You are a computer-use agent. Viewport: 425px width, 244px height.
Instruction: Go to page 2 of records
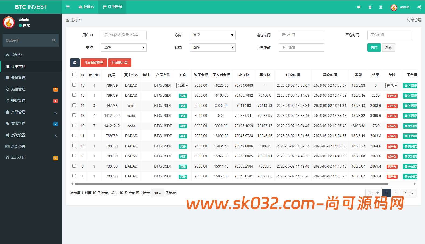pyautogui.click(x=395, y=193)
